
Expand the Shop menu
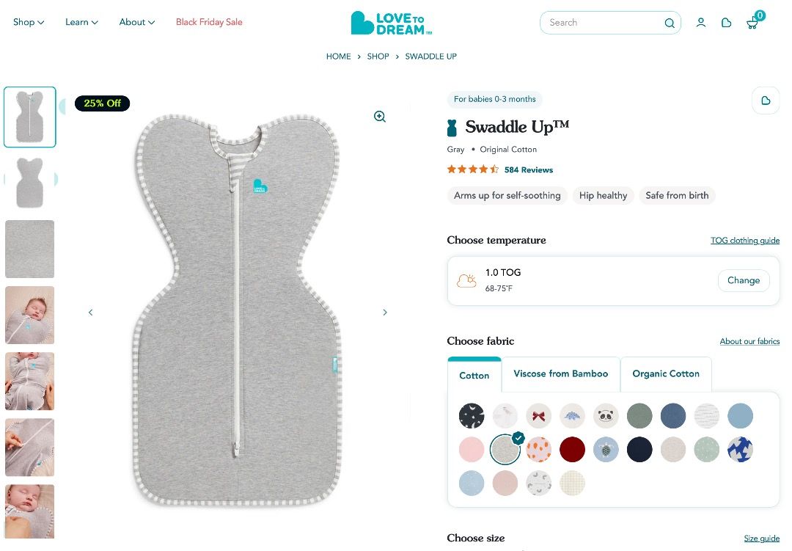[29, 22]
